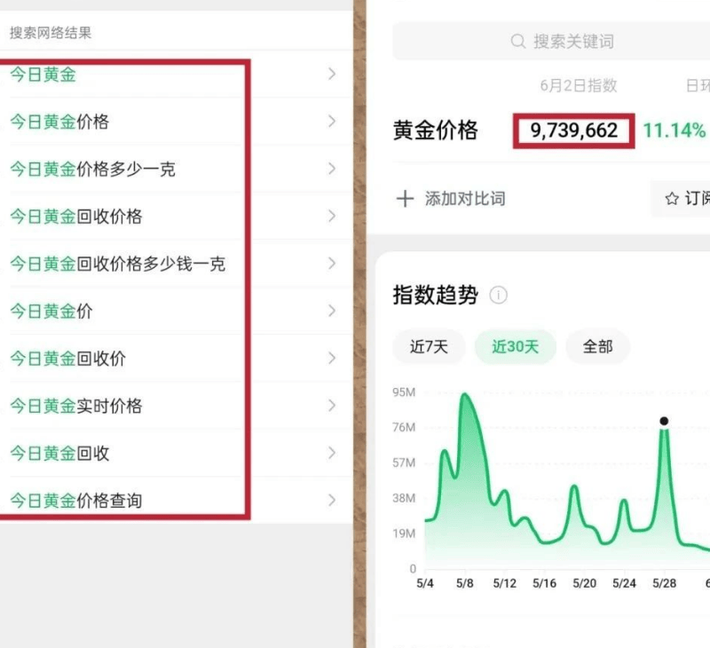
Task: Tap the 今日黄金回收 suggestion text
Action: pos(59,454)
